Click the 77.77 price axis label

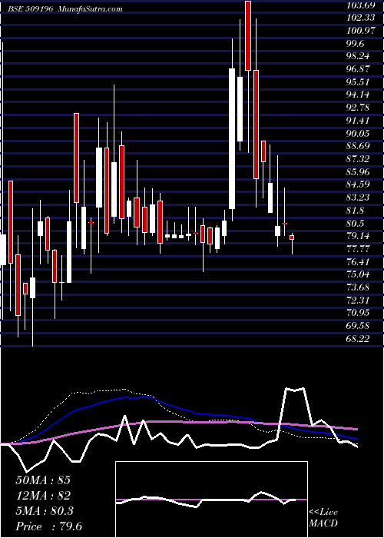point(358,249)
